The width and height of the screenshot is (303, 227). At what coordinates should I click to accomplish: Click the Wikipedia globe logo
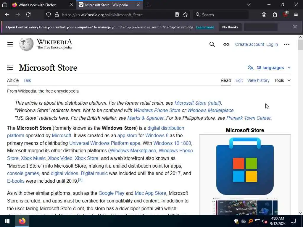pyautogui.click(x=26, y=44)
